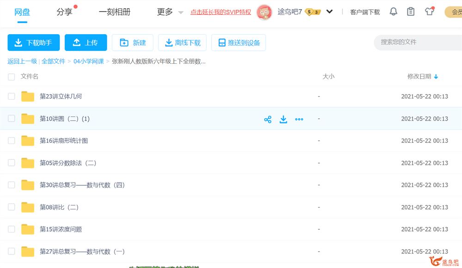The image size is (462, 268).
Task: Click the 文件名 column header
Action: click(x=30, y=76)
